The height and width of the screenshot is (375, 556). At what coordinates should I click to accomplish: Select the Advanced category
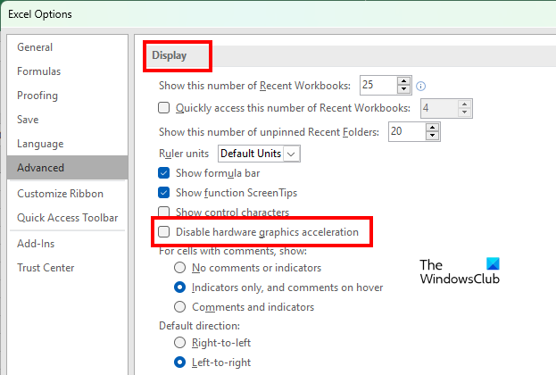(67, 168)
